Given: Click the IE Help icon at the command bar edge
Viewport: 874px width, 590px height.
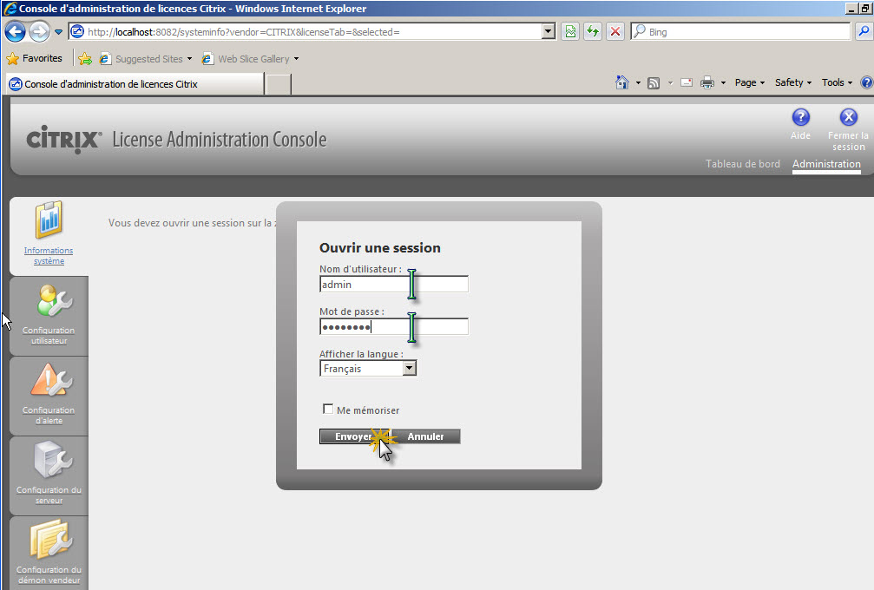Looking at the screenshot, I should pos(867,82).
